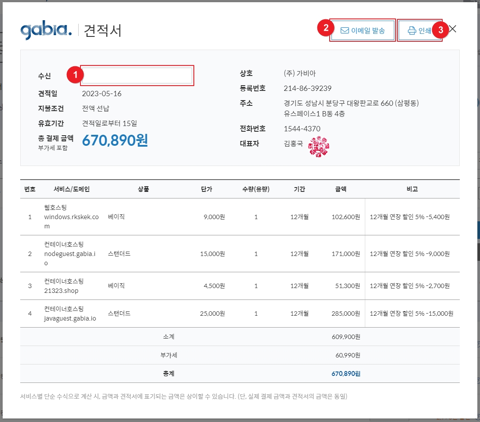Click the 102,600원 amount cell
This screenshot has width=480, height=422.
pyautogui.click(x=345, y=217)
